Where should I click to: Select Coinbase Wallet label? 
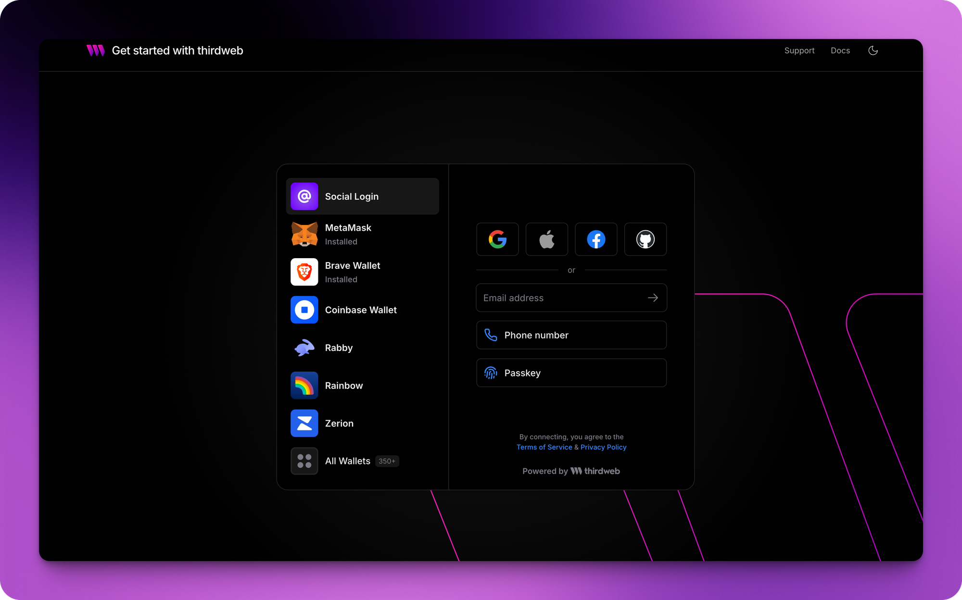tap(361, 310)
